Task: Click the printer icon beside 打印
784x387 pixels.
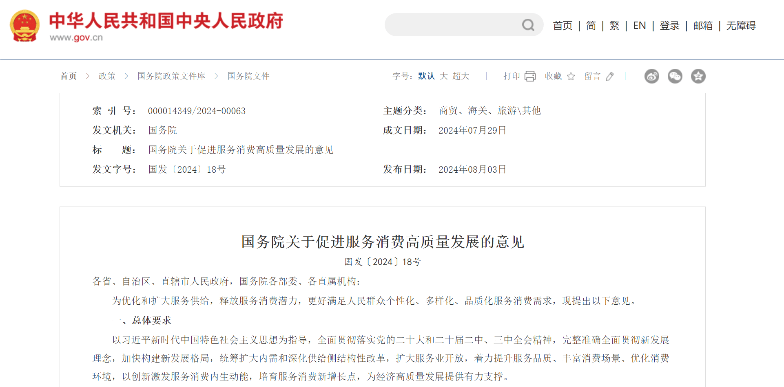Action: (530, 76)
